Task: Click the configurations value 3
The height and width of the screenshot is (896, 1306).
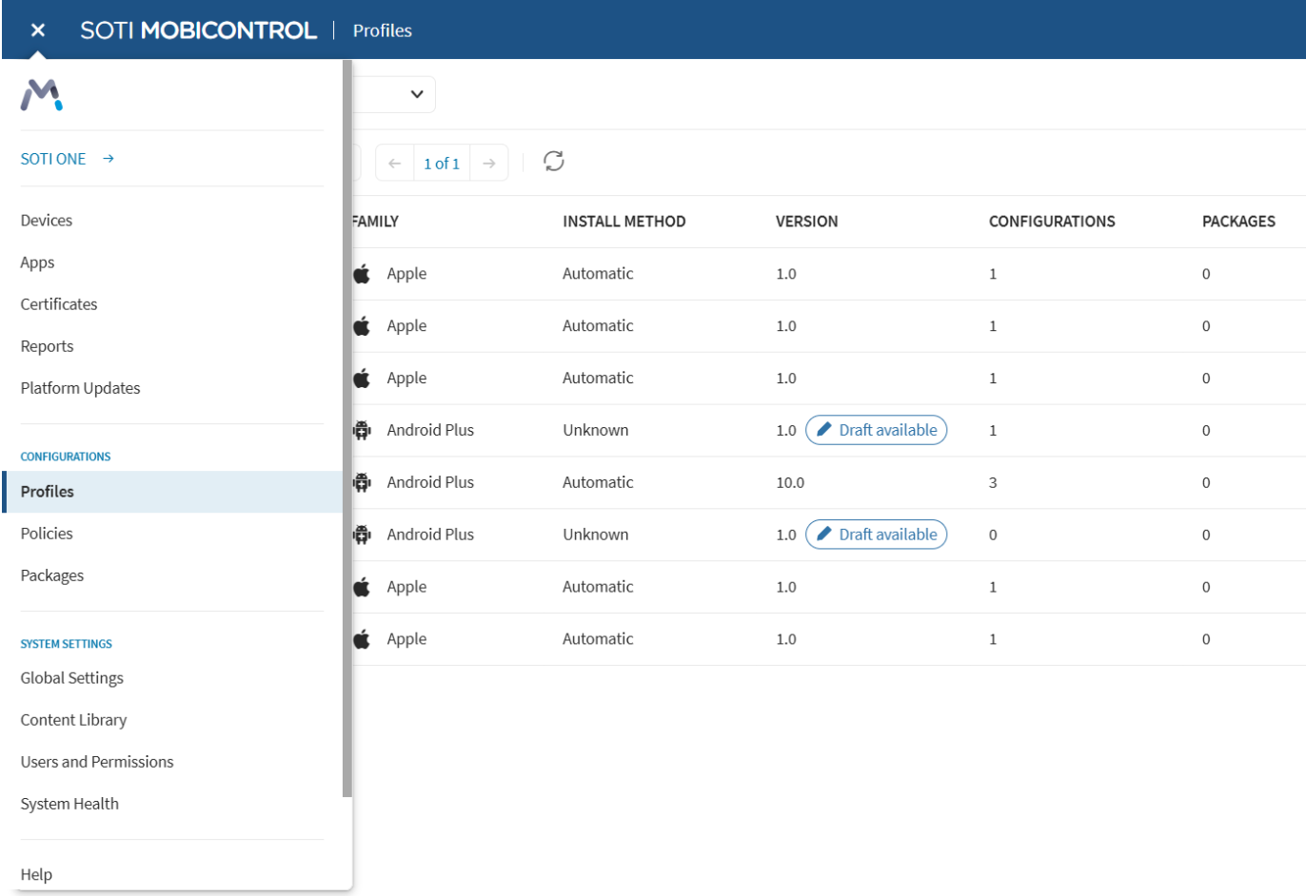Action: pos(993,482)
